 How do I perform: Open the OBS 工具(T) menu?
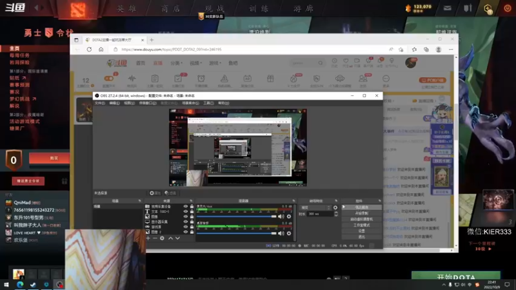tap(208, 103)
